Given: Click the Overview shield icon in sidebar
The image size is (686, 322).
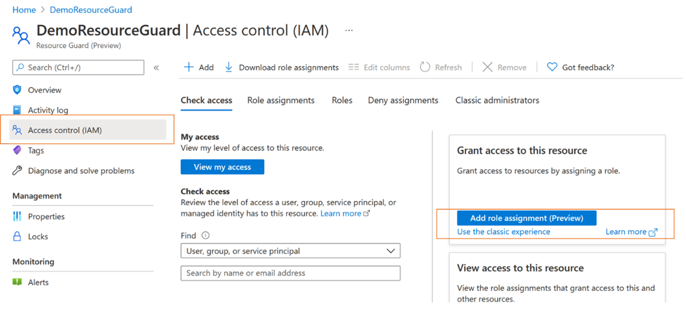Looking at the screenshot, I should coord(18,90).
